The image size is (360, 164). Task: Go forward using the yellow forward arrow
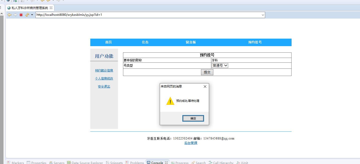(x=15, y=15)
